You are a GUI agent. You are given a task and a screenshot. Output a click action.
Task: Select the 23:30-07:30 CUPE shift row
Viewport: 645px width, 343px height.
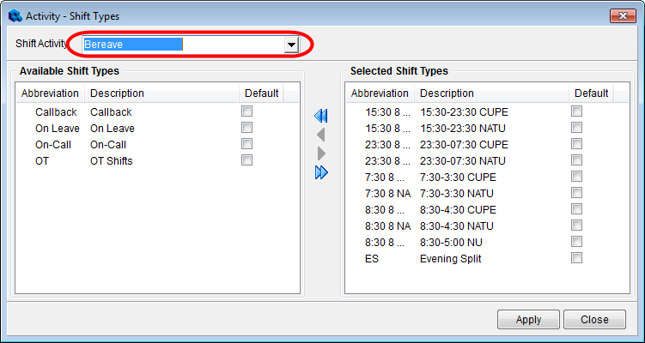pos(459,144)
